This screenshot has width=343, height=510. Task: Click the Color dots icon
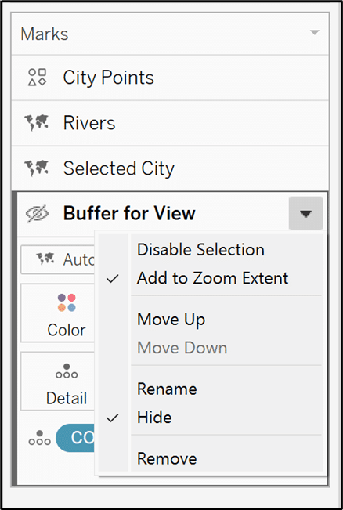pos(67,302)
